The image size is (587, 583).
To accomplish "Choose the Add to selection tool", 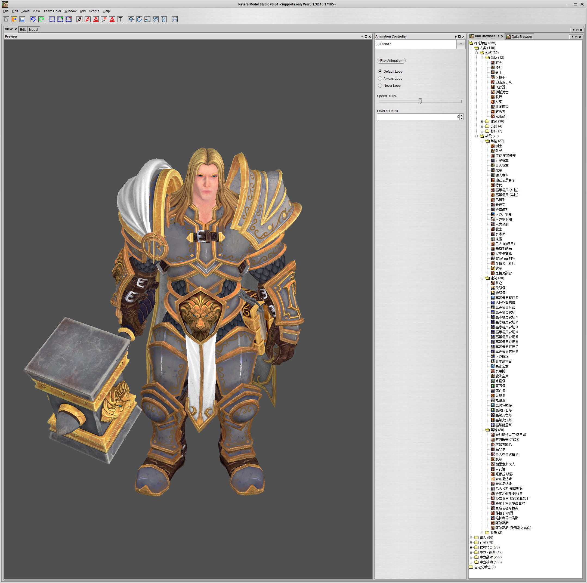I will 60,19.
